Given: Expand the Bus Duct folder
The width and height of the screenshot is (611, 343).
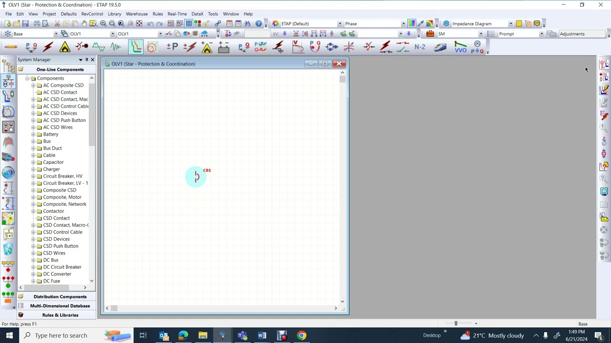Looking at the screenshot, I should click(x=33, y=148).
